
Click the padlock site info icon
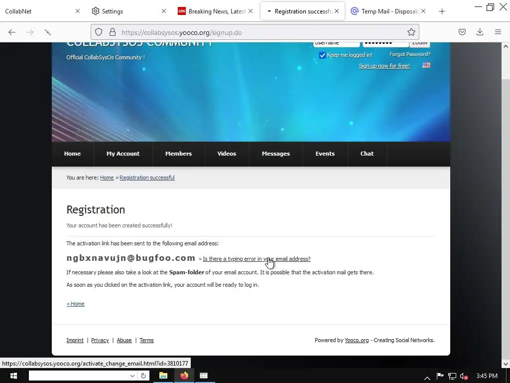pos(113,32)
